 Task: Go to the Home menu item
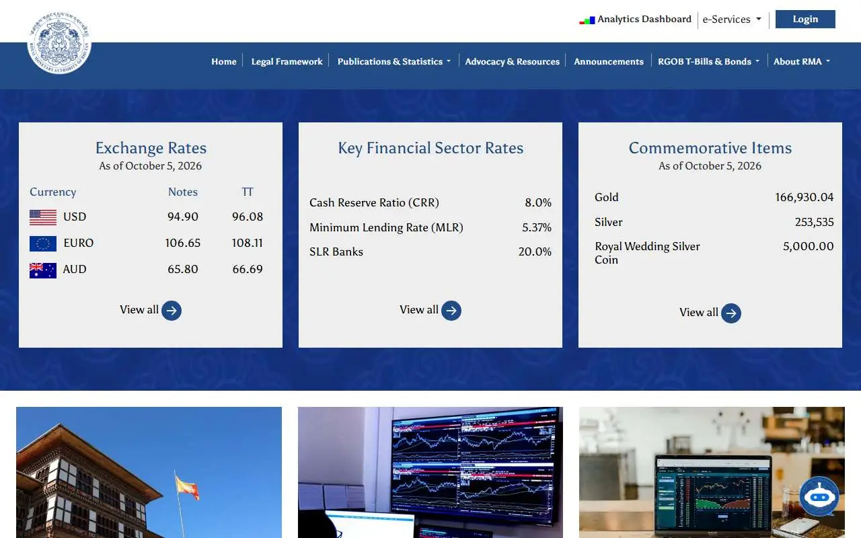pos(224,61)
